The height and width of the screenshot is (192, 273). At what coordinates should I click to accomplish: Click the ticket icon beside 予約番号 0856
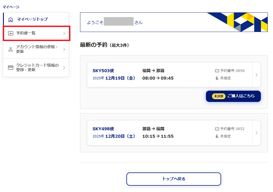pos(217,71)
